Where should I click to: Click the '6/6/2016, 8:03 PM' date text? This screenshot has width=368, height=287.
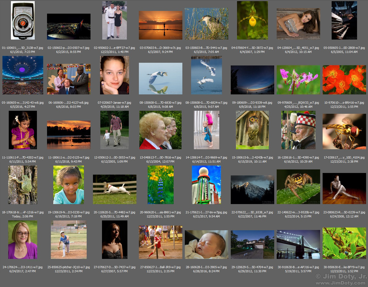point(69,107)
